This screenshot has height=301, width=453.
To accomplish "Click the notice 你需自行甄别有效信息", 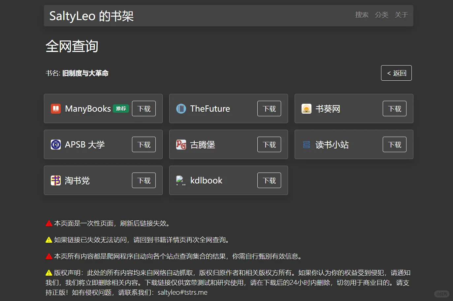I will point(265,256).
